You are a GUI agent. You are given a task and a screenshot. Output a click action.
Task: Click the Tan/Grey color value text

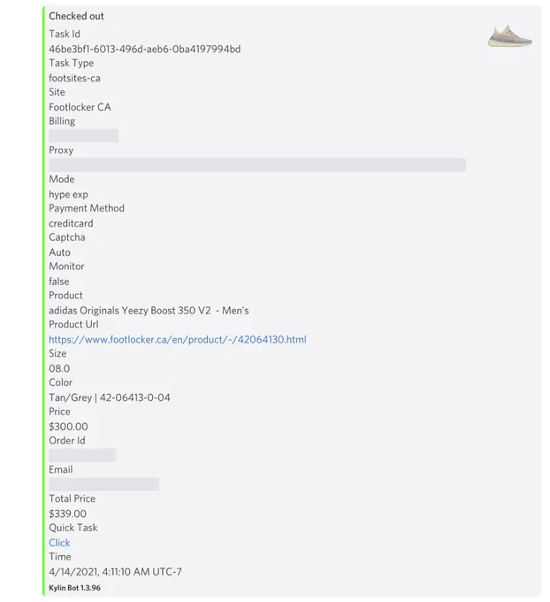pos(110,397)
